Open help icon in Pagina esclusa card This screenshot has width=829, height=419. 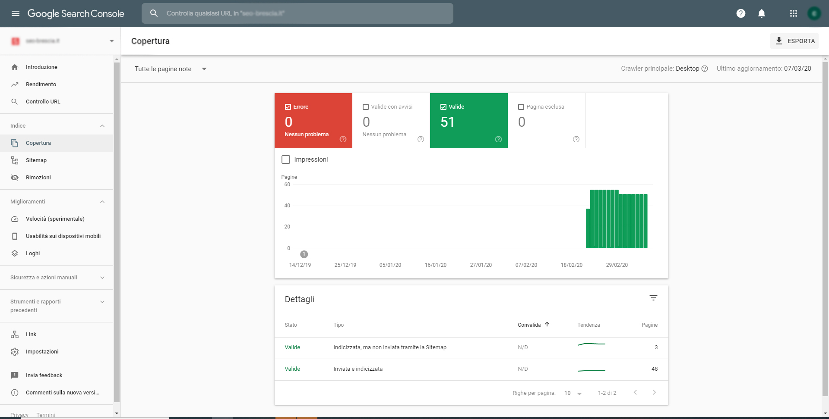(x=576, y=139)
